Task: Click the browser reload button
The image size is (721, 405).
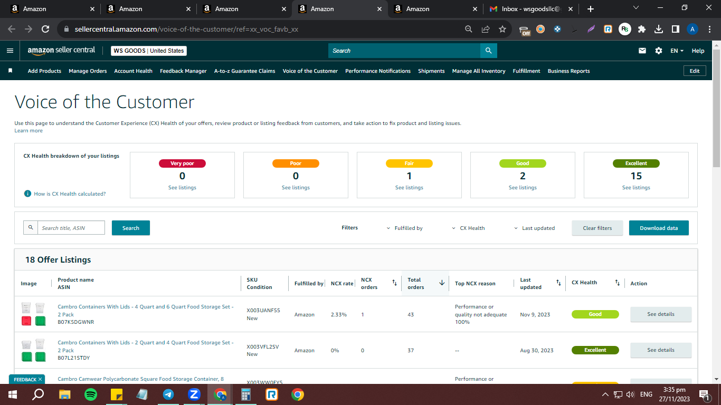Action: (x=45, y=30)
